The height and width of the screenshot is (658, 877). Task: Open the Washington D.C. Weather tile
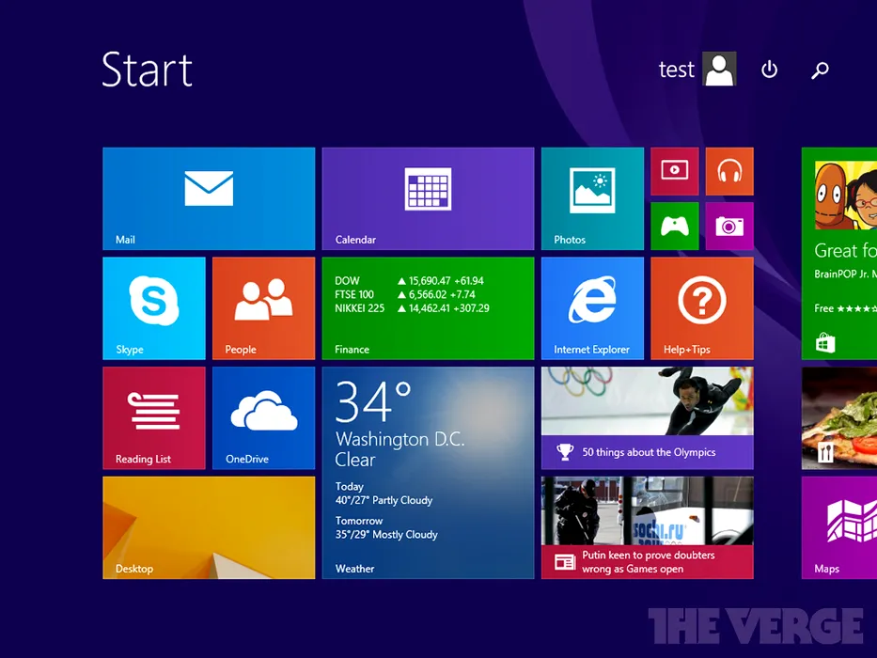point(428,472)
